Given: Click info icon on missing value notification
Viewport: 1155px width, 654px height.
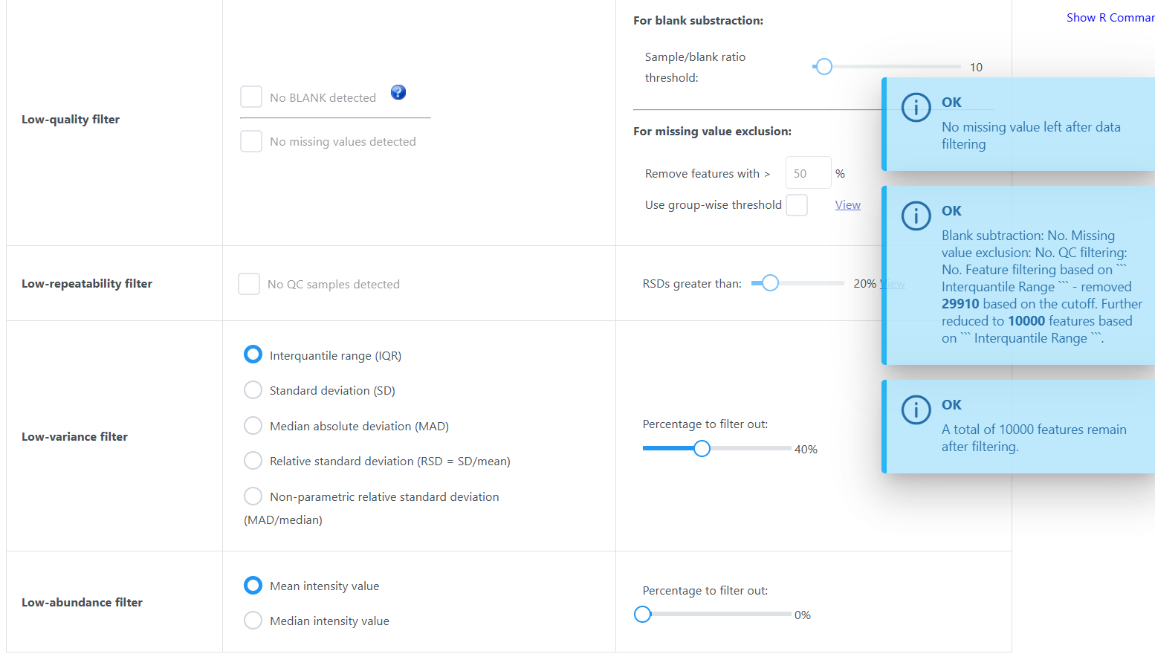Looking at the screenshot, I should point(916,108).
